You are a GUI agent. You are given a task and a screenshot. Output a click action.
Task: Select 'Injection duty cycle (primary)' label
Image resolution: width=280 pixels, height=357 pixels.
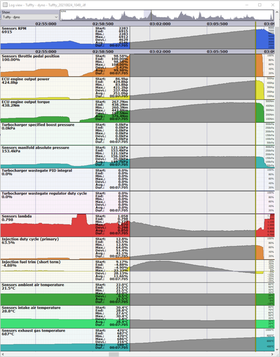click(30, 239)
